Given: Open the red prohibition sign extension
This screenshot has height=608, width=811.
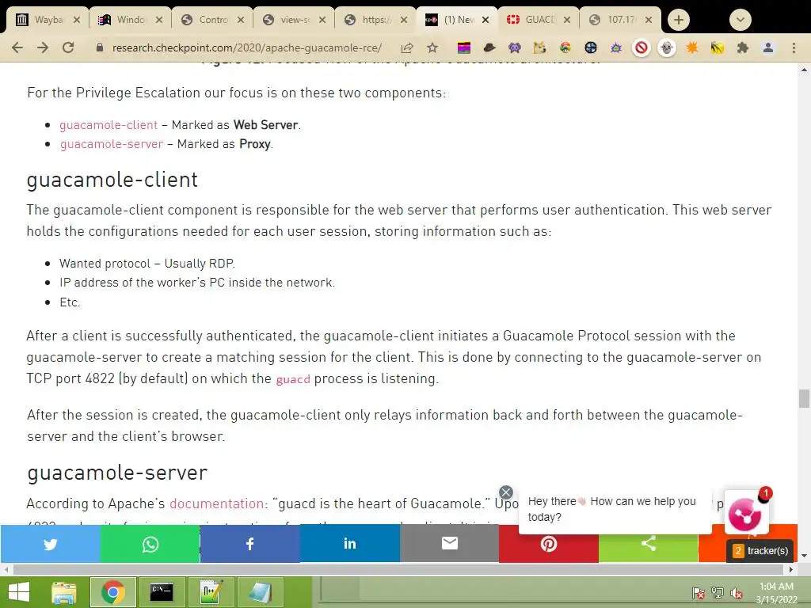Looking at the screenshot, I should point(642,48).
